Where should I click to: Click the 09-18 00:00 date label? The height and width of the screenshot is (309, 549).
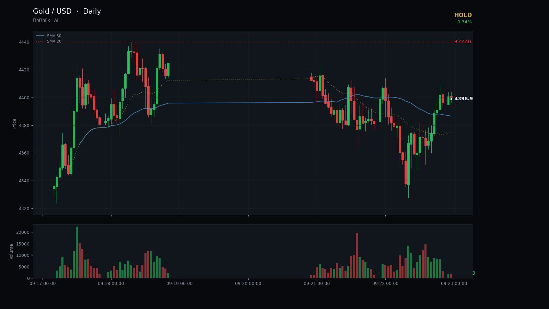(111, 284)
